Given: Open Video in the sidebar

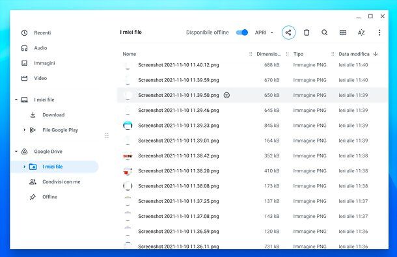Looking at the screenshot, I should click(40, 78).
